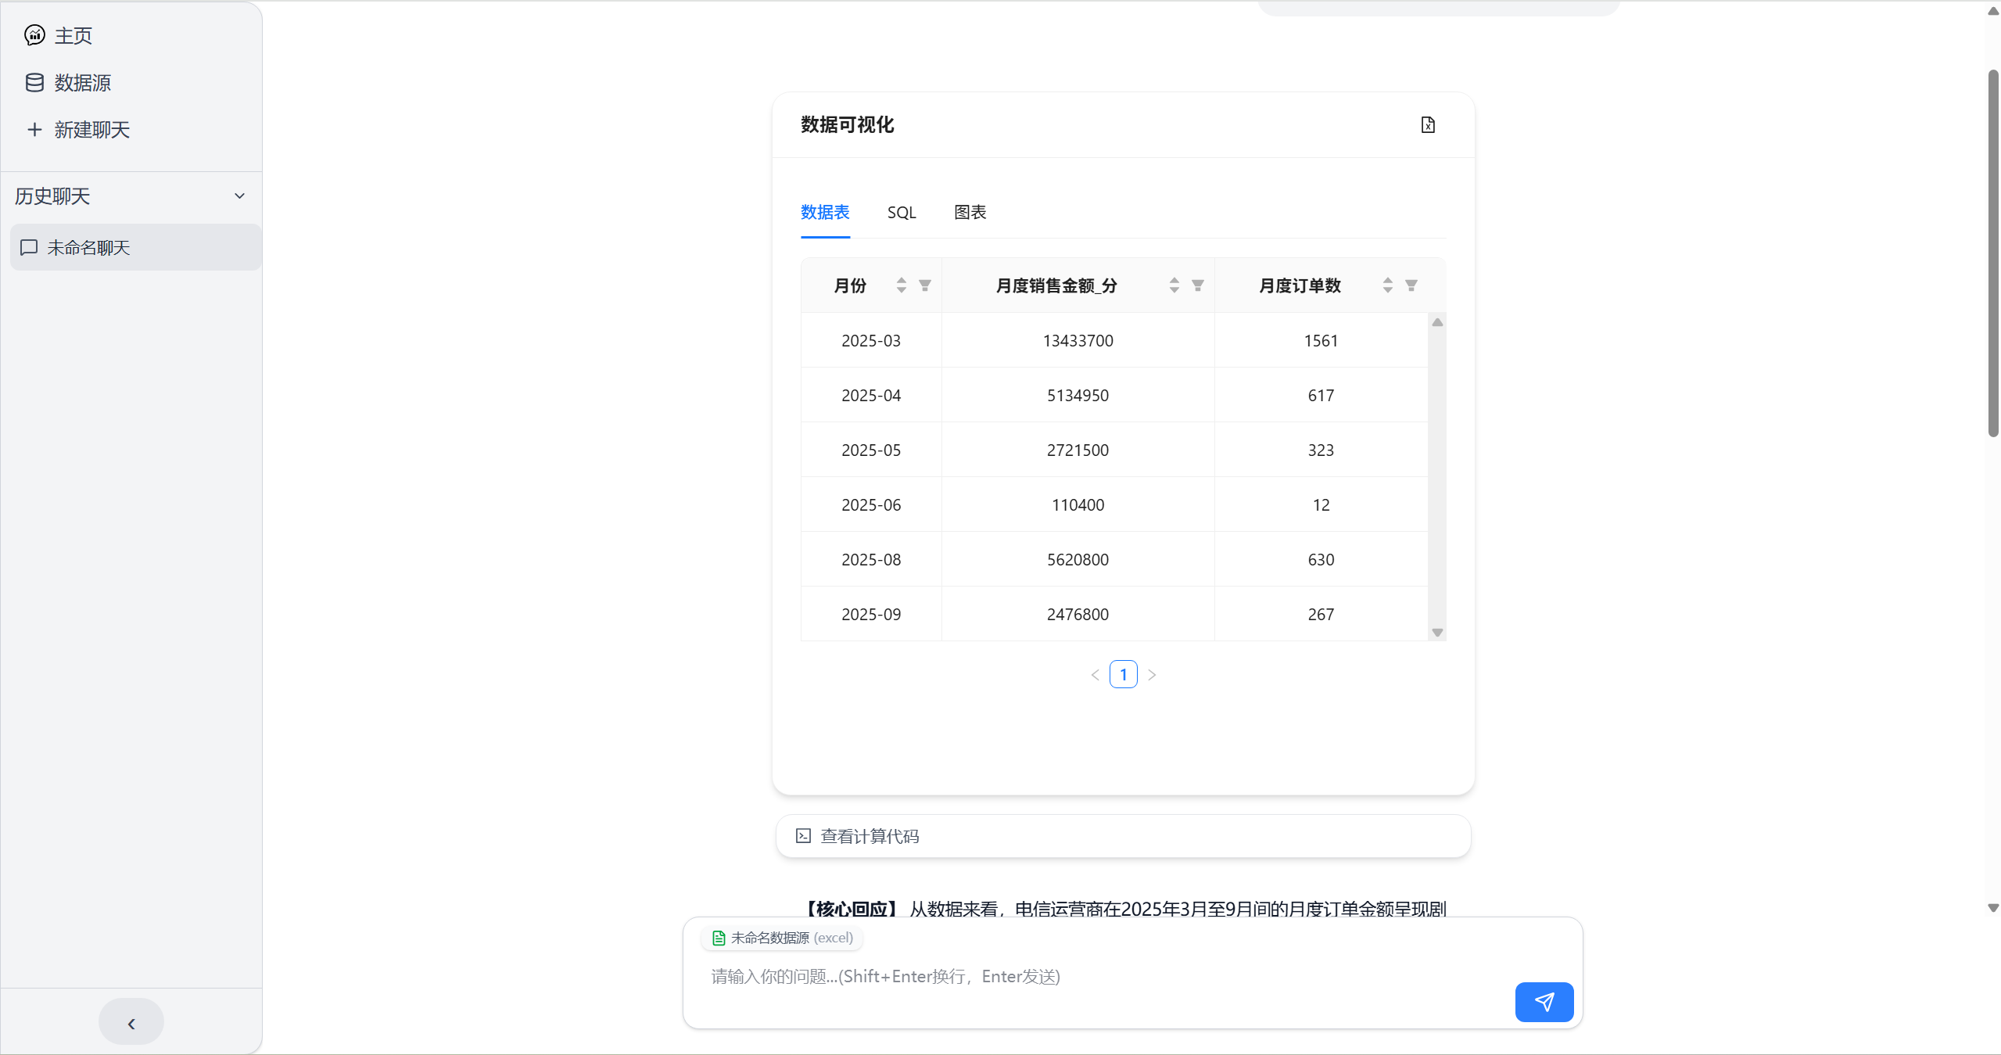The height and width of the screenshot is (1055, 2001).
Task: Click filter icon on 月份 column
Action: (924, 285)
